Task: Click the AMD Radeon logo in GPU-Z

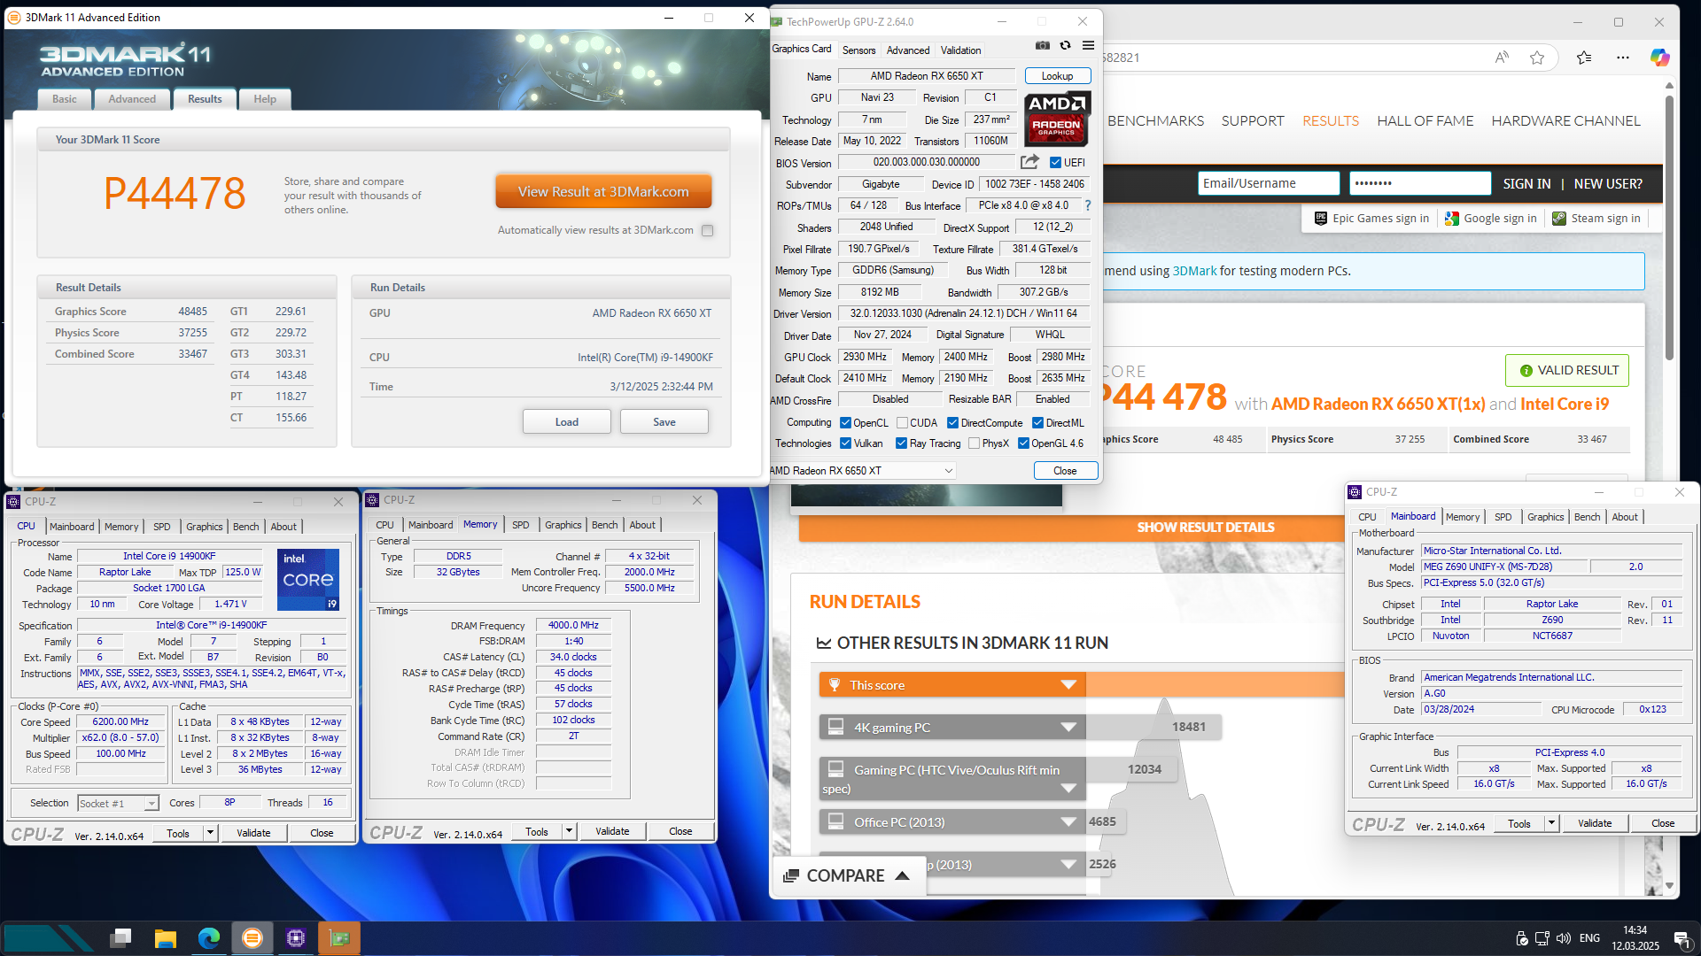Action: [x=1057, y=119]
